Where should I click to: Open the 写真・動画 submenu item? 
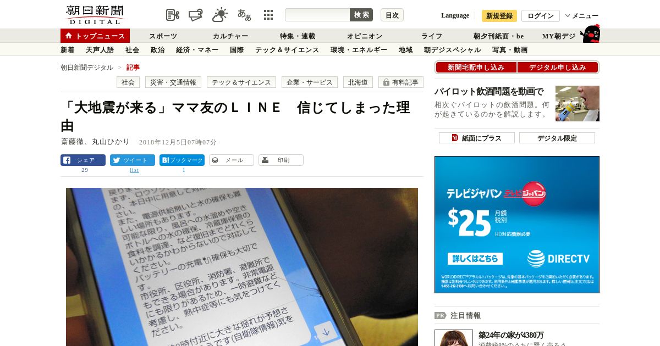pos(510,50)
